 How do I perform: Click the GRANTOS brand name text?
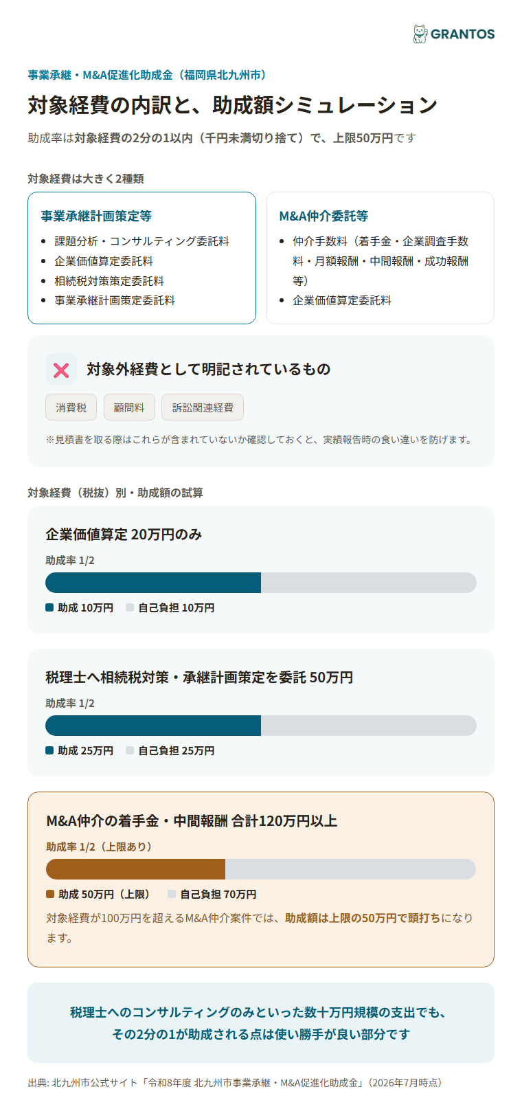coord(463,34)
